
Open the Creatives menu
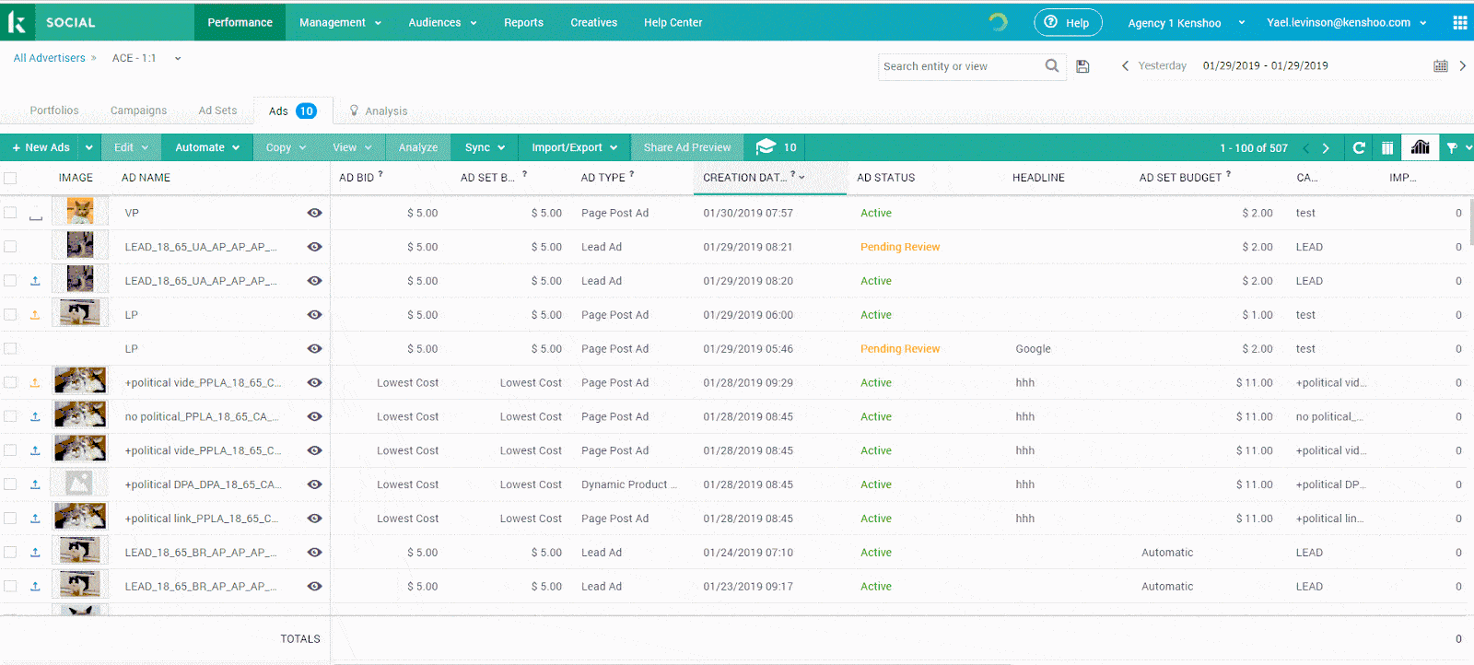tap(593, 22)
